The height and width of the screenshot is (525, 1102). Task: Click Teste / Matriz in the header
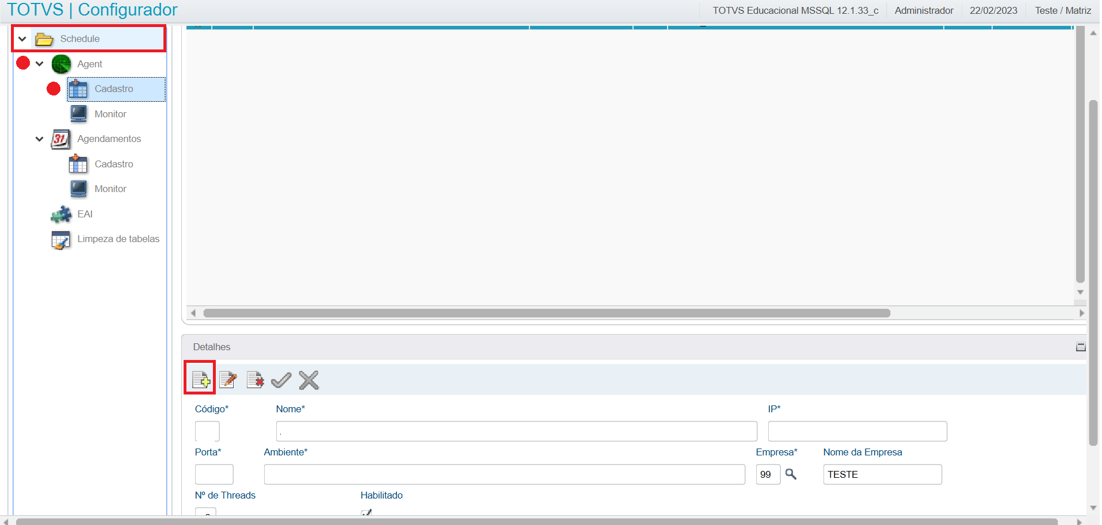[x=1063, y=10]
